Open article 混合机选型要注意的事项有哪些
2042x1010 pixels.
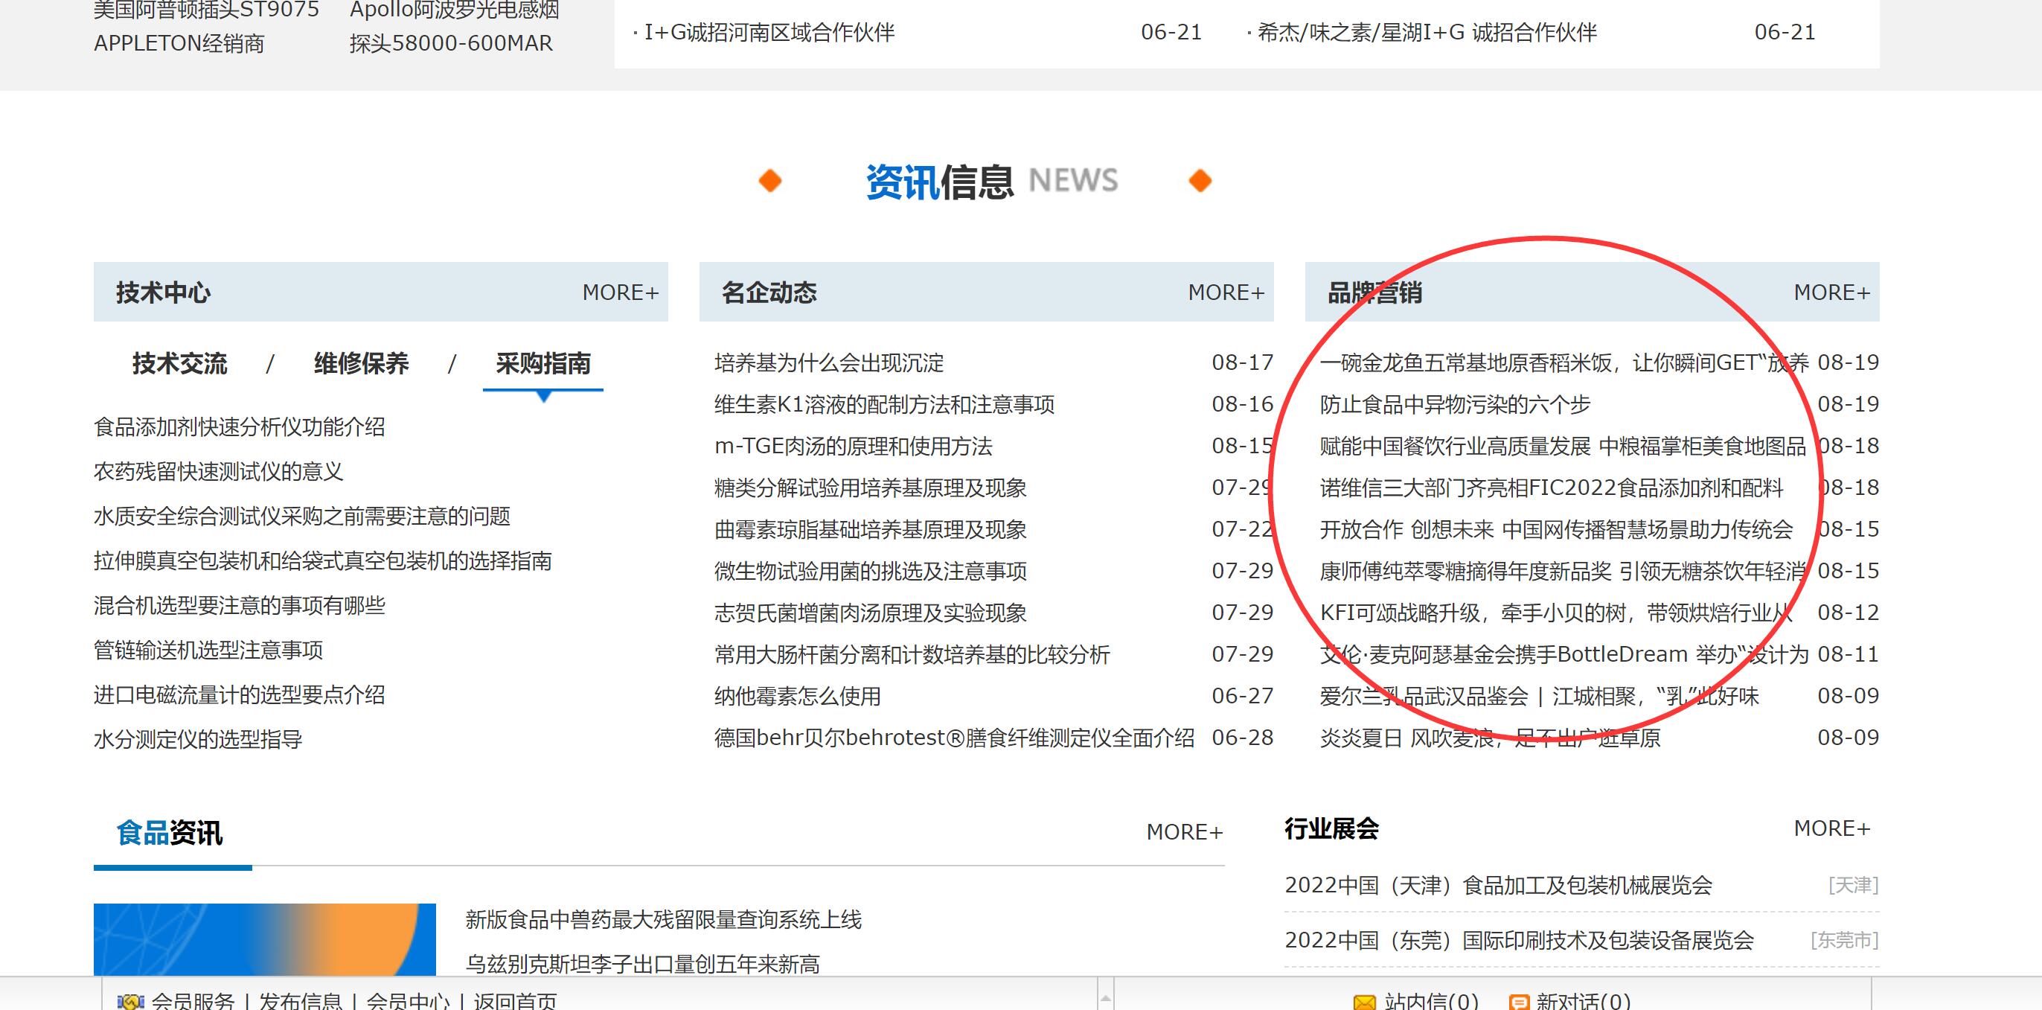(x=240, y=606)
